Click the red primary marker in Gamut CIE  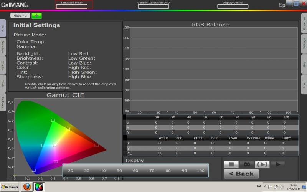(96, 146)
